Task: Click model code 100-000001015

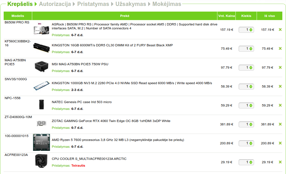Action: 17,136
